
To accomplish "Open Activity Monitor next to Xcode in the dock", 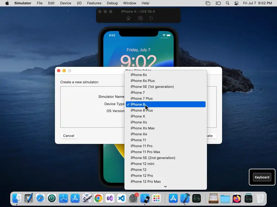I will [x=196, y=198].
